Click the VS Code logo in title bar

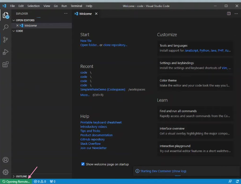(4, 6)
